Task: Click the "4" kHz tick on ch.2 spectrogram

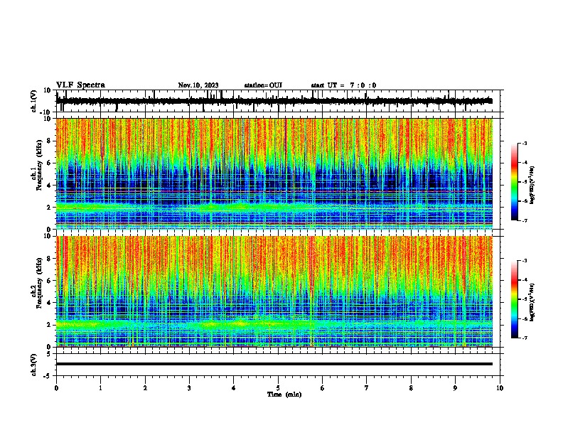Action: point(49,303)
